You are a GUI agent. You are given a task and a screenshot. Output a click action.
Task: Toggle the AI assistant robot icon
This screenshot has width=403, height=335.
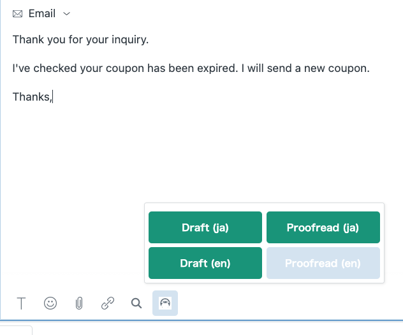[x=165, y=303]
